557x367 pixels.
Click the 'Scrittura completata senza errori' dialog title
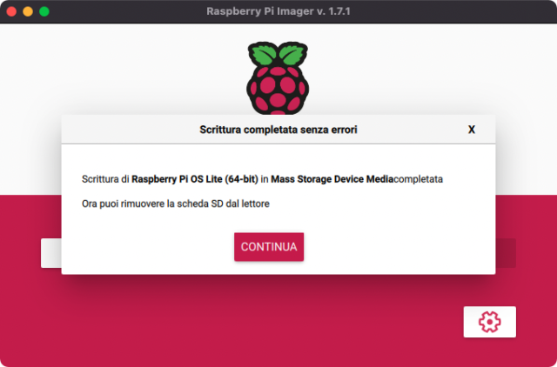coord(278,130)
